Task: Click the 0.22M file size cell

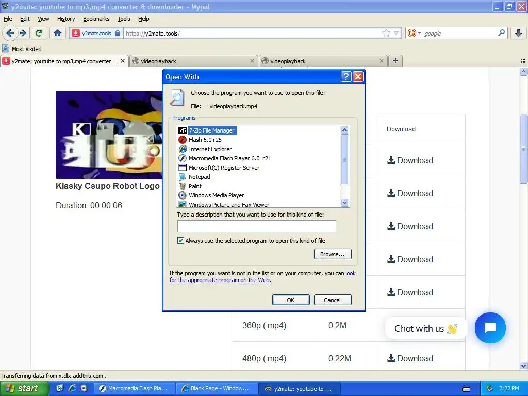Action: [x=347, y=358]
